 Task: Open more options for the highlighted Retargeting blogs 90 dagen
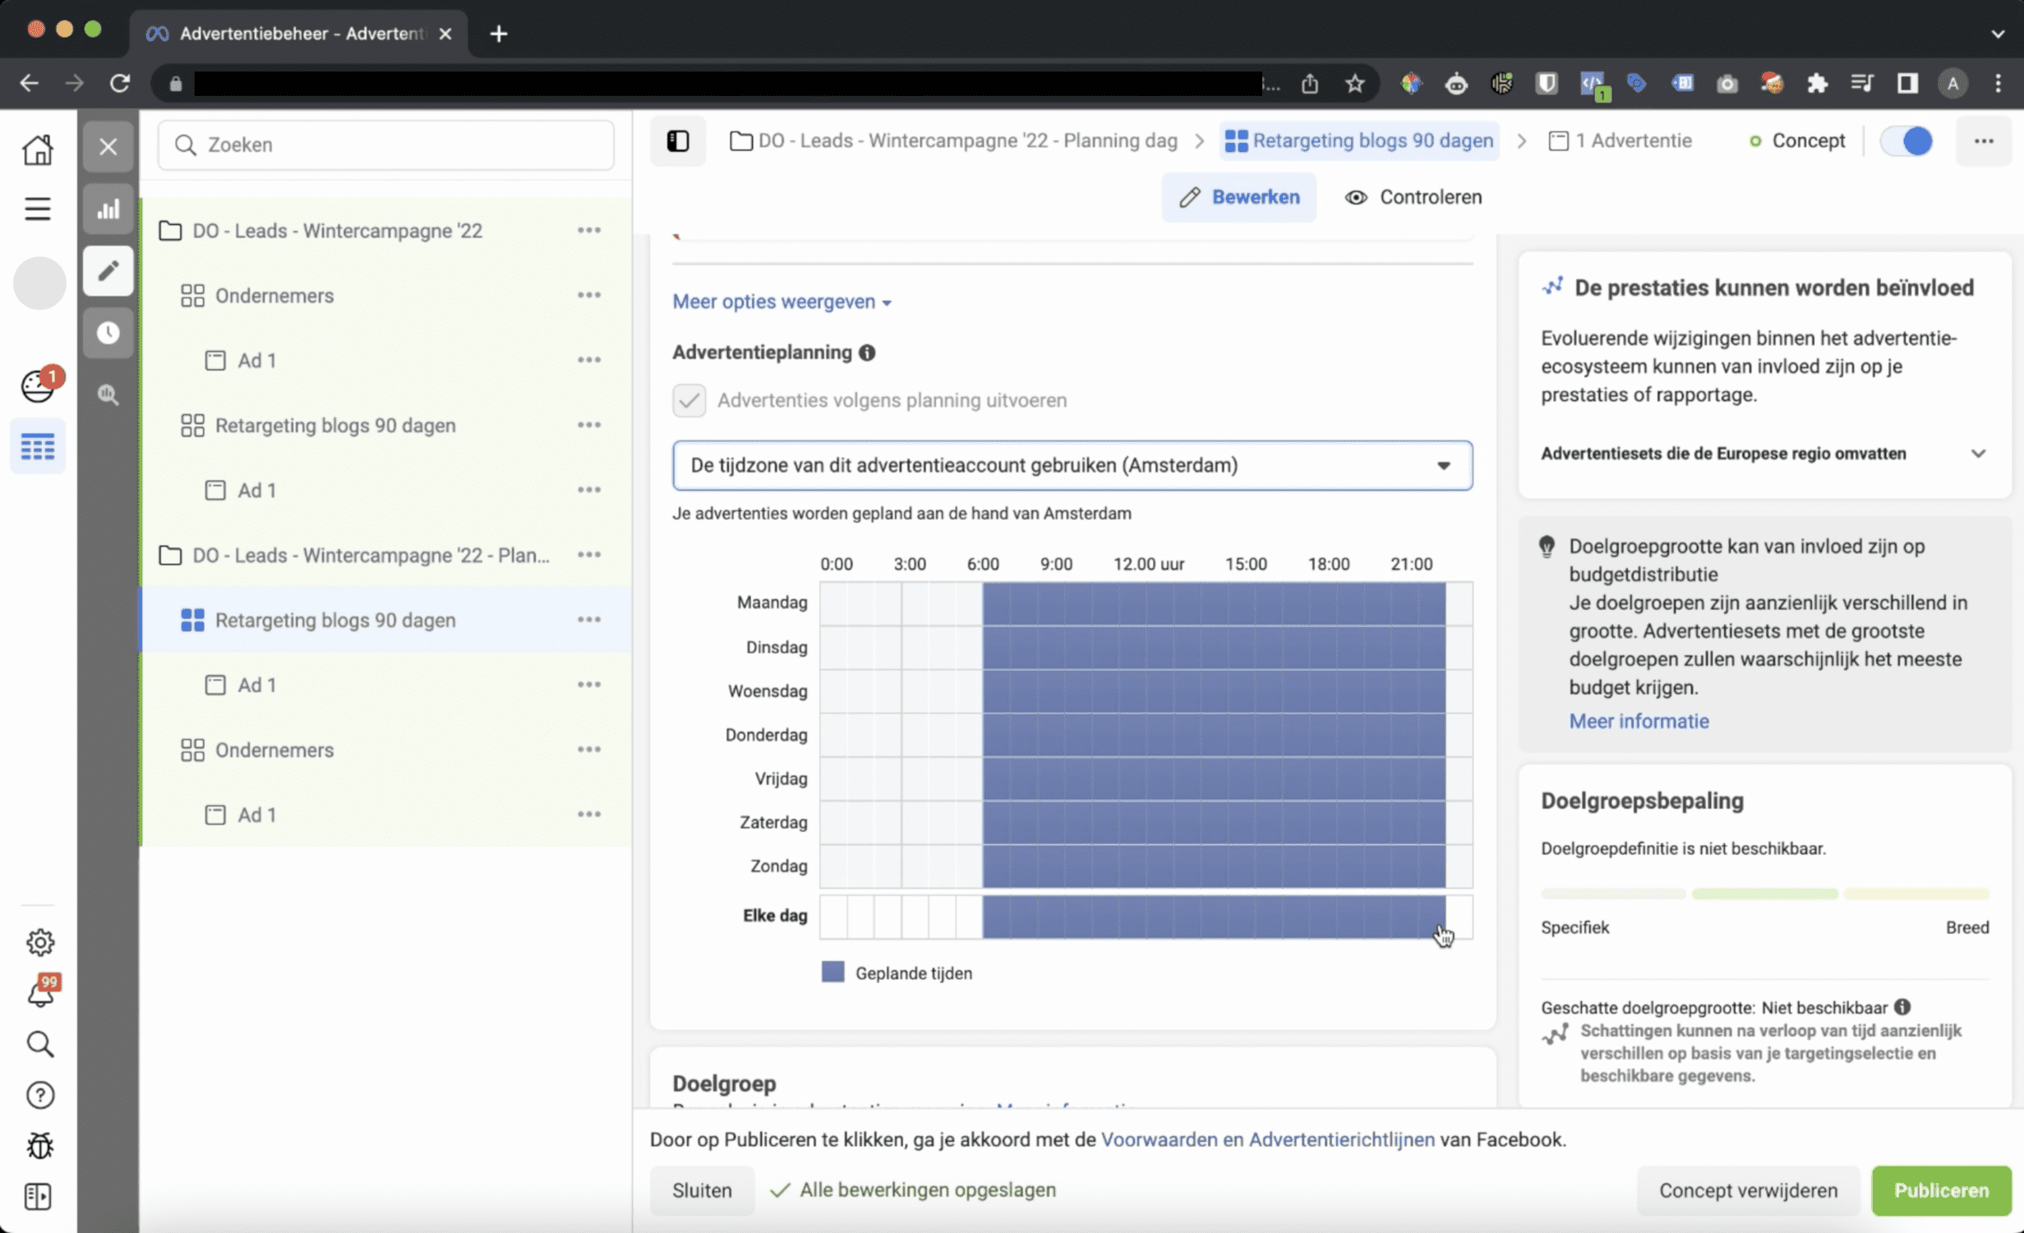[588, 620]
